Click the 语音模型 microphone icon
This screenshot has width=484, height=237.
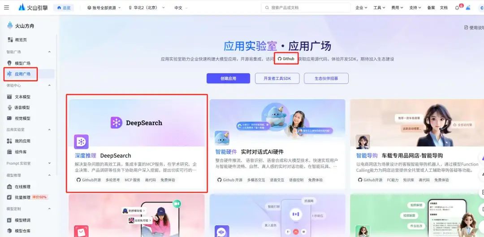coord(9,108)
